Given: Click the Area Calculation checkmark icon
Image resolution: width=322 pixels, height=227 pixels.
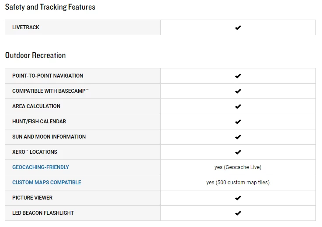Looking at the screenshot, I should pos(238,106).
